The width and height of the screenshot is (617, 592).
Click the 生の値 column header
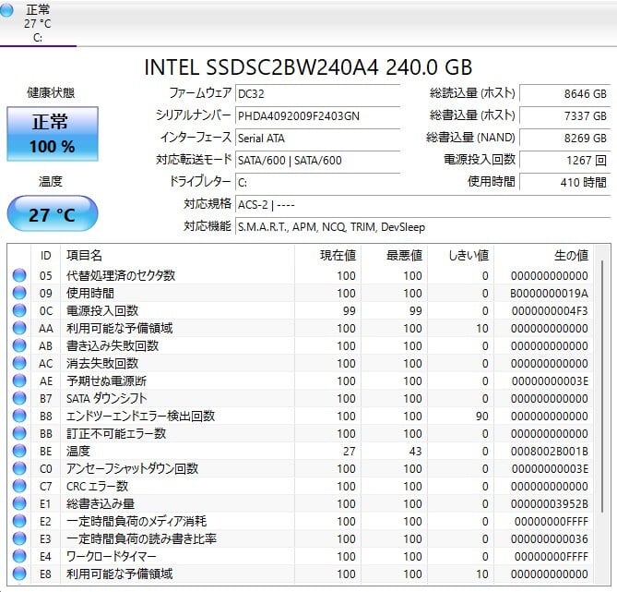click(570, 255)
